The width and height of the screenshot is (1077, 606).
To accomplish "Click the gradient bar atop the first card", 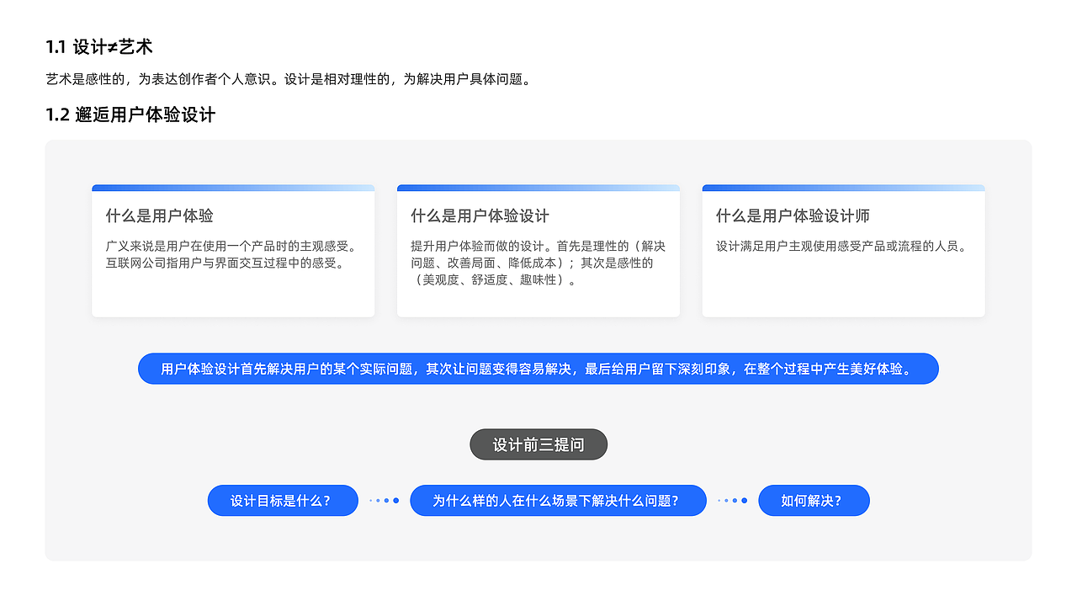I will click(233, 188).
